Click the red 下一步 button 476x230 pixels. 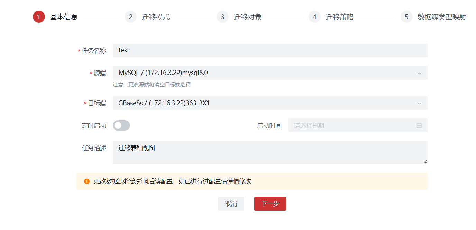[x=270, y=204]
